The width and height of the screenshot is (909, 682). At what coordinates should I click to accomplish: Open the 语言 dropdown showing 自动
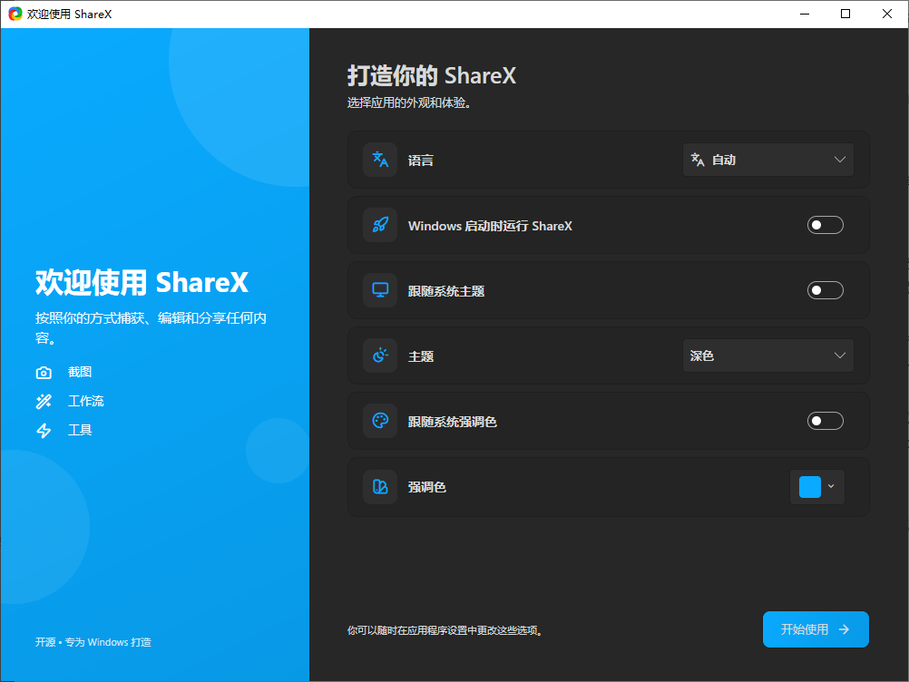click(768, 160)
